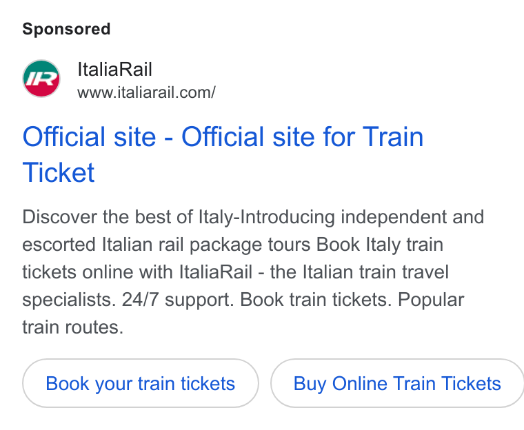Click the ItaliaRail IR logo icon
This screenshot has width=524, height=430.
(41, 79)
